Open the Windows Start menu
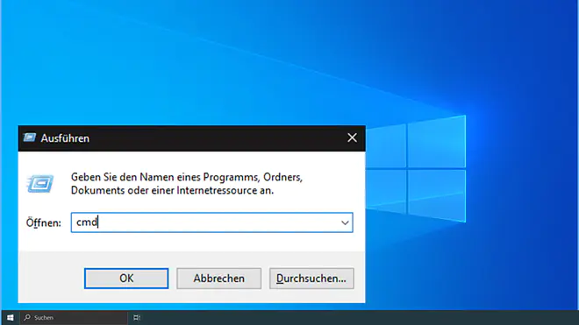 (x=10, y=318)
